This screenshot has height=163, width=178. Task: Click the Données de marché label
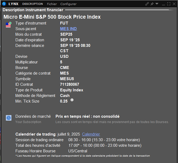(33, 116)
